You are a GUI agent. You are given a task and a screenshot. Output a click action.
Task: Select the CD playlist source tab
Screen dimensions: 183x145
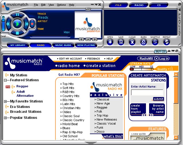point(159,5)
